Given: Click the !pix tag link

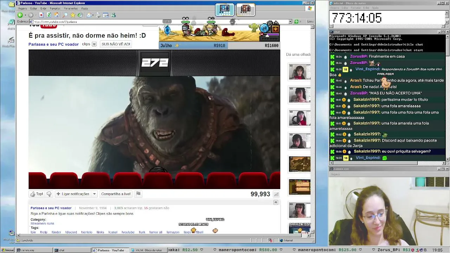Looking at the screenshot, I should click(x=33, y=232).
